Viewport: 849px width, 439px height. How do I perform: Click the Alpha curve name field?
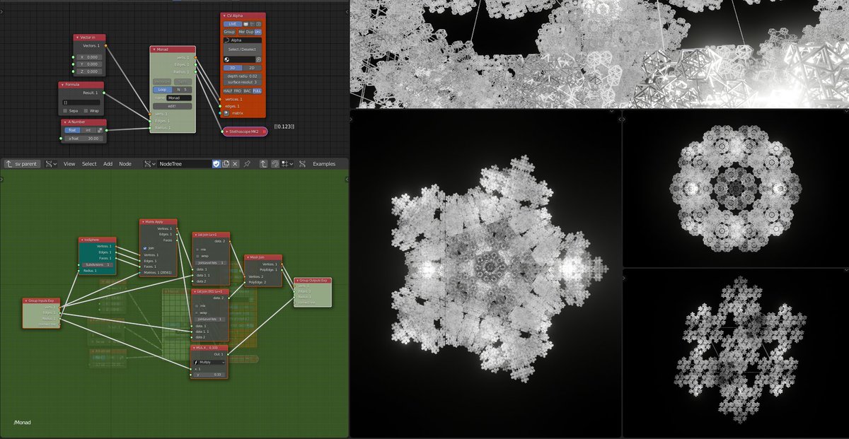tap(243, 40)
